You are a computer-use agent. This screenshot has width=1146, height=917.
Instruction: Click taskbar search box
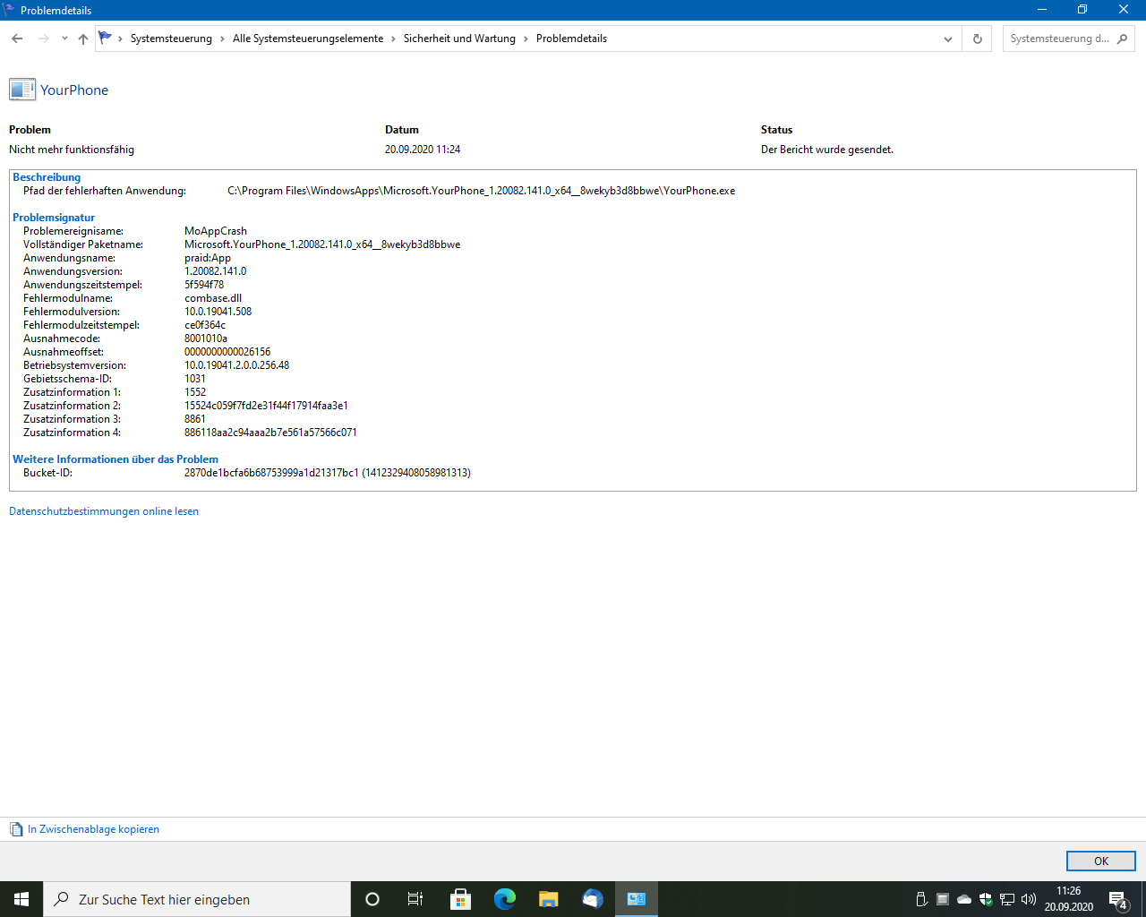click(197, 899)
